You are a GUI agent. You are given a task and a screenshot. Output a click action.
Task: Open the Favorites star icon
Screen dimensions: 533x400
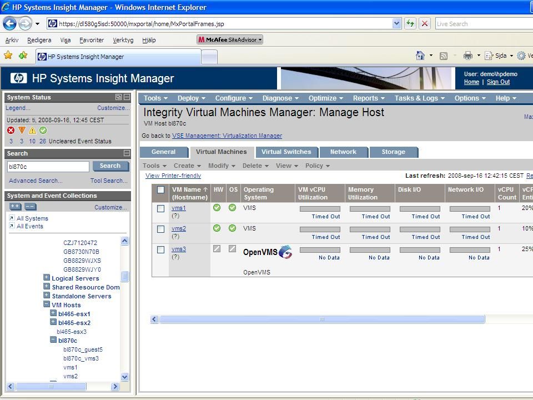point(8,56)
